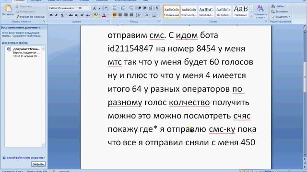Click the sort A-Z icon
Viewport: 307px width, 172px height.
[x=151, y=8]
